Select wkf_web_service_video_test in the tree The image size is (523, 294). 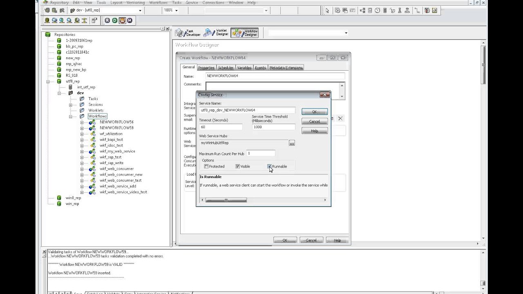123,192
